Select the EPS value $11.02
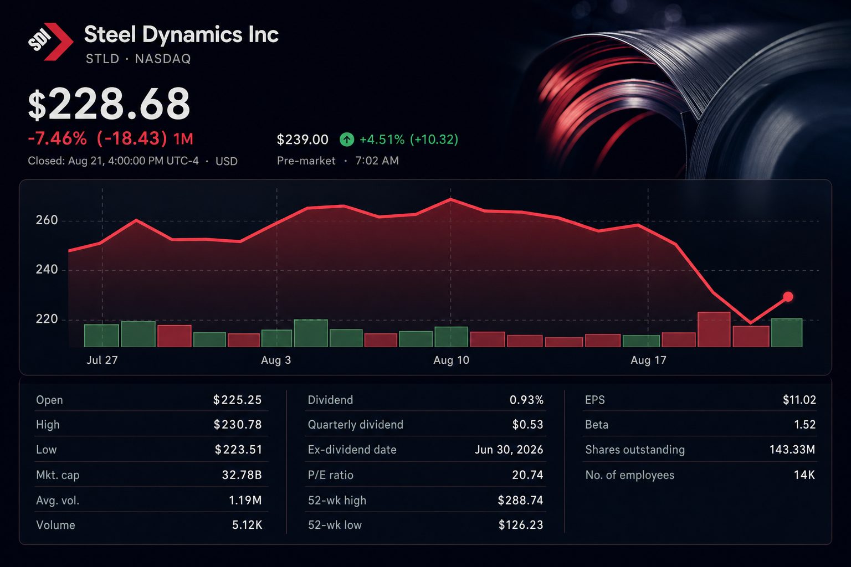 [799, 400]
